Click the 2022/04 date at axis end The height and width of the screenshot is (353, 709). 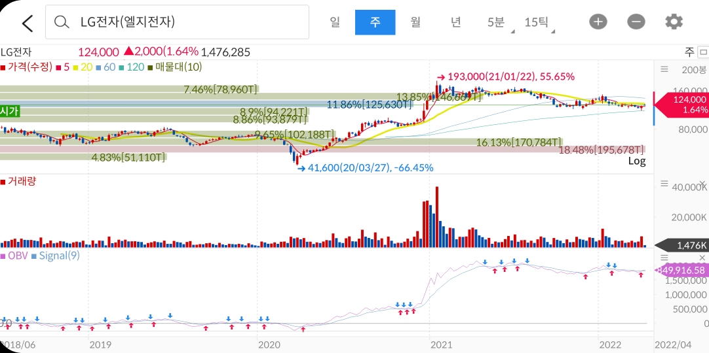coord(672,345)
